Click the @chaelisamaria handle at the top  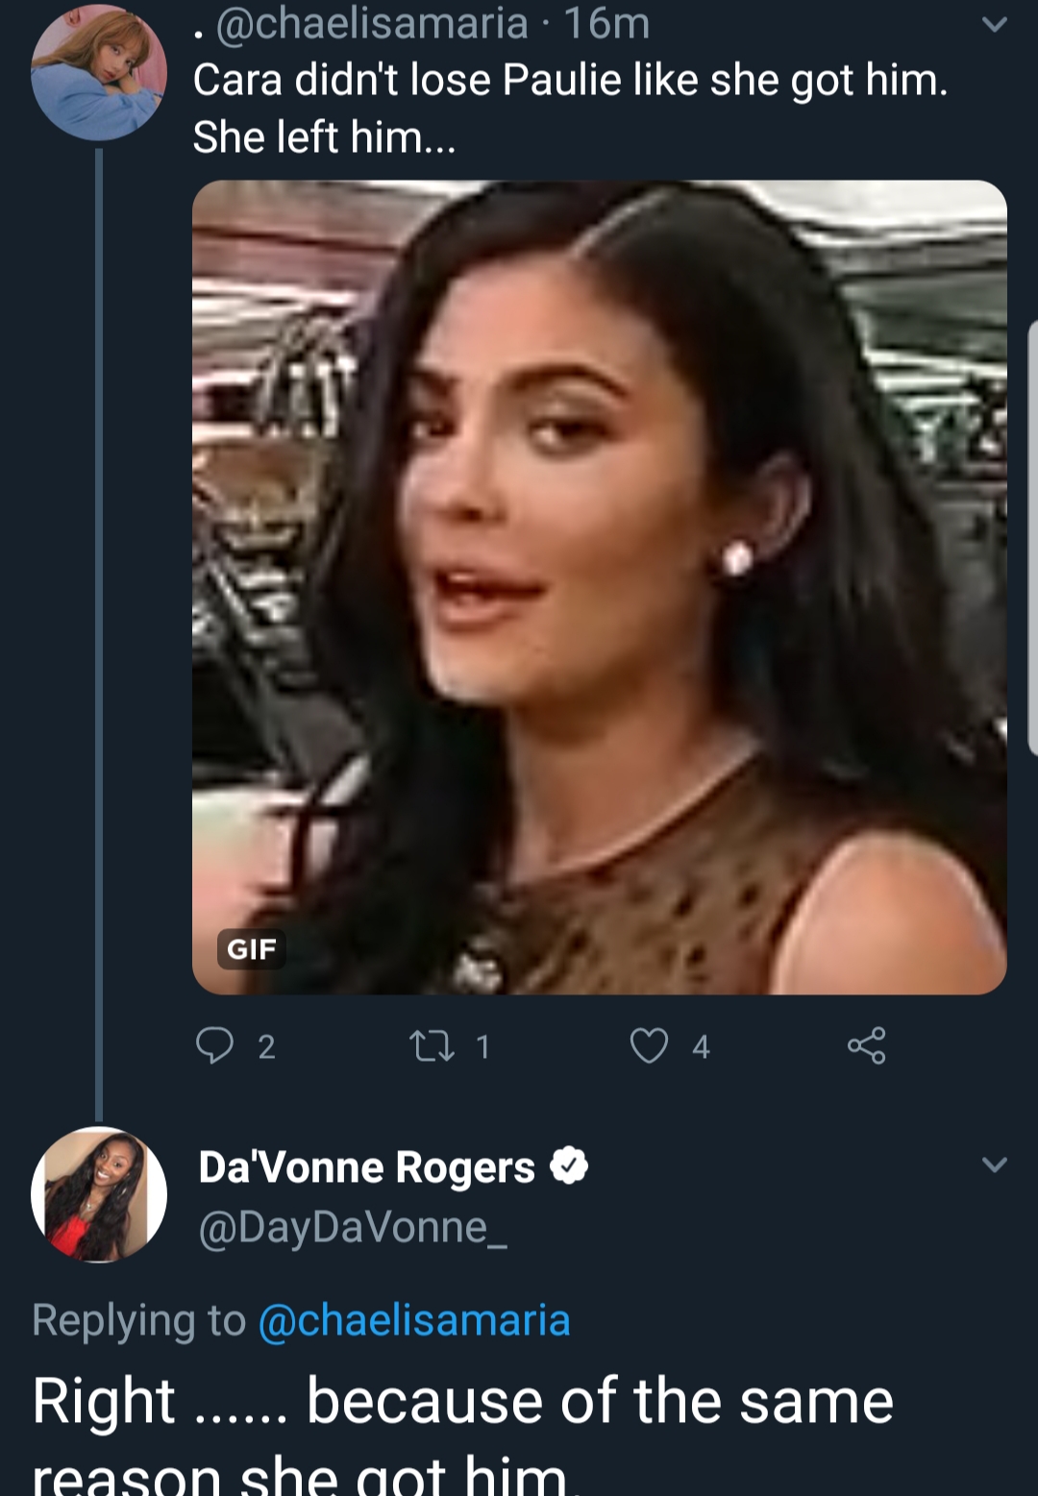[372, 23]
